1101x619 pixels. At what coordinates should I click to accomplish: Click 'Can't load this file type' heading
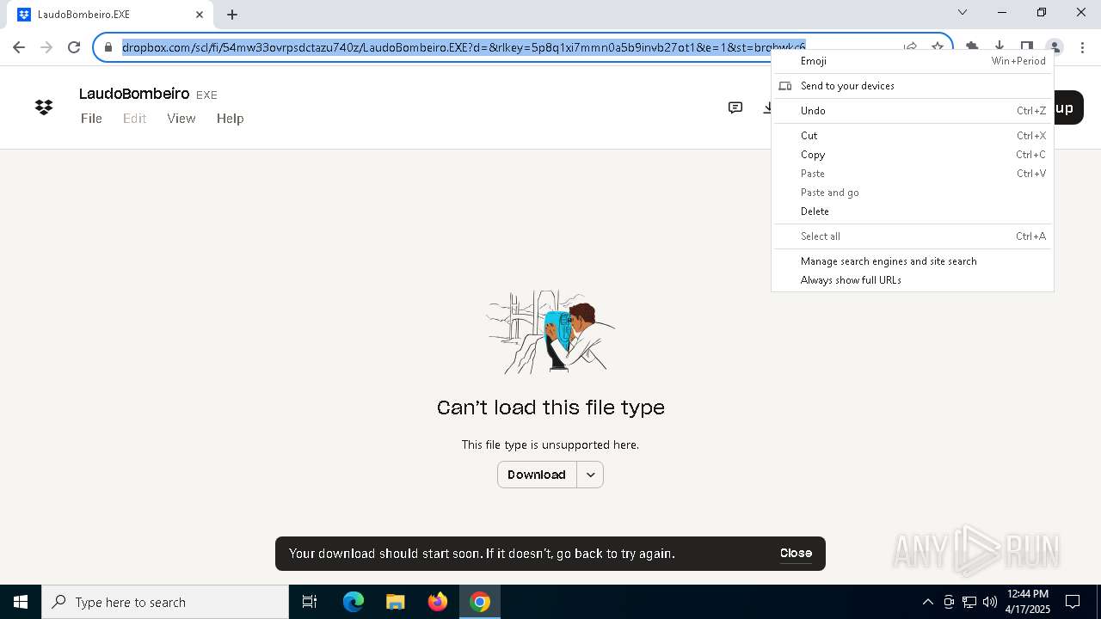pos(550,408)
